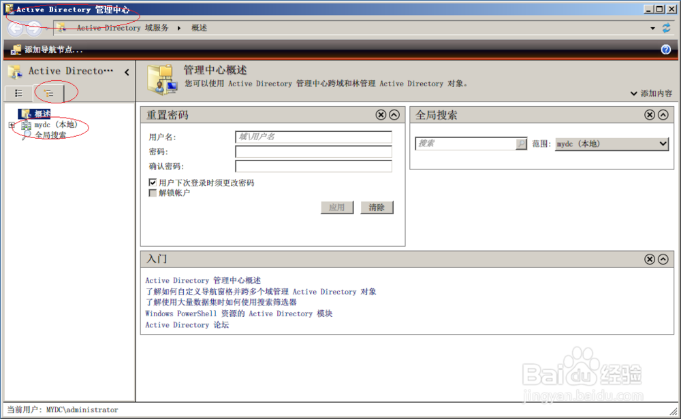Click the breadcrumb arrow after 域服务
This screenshot has height=419, width=681.
coord(179,28)
